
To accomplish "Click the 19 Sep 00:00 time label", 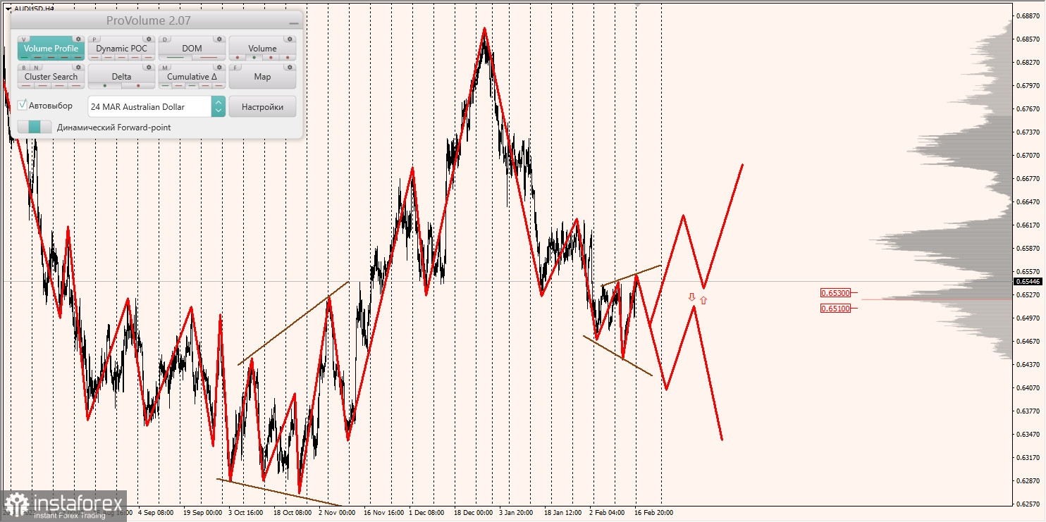I will [x=202, y=513].
